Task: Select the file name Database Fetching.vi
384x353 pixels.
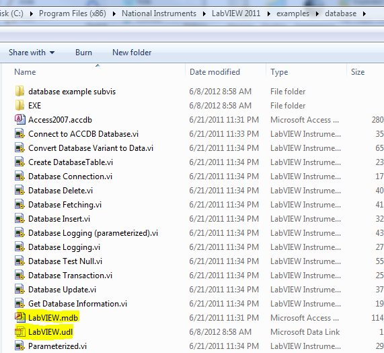Action: pos(65,205)
